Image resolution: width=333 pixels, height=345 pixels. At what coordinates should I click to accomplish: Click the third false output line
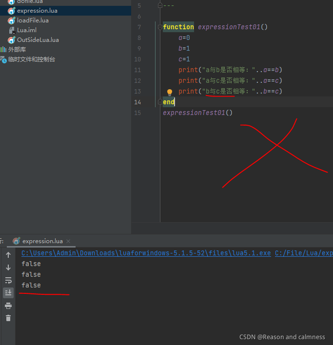coord(31,285)
